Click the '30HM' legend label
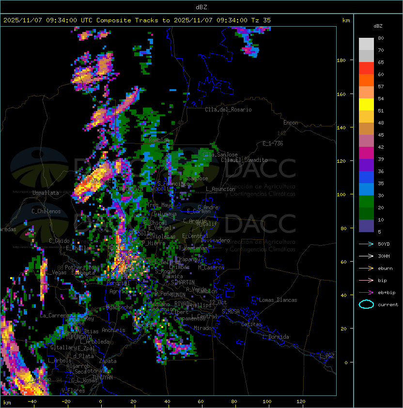This screenshot has height=408, width=403. [x=384, y=256]
